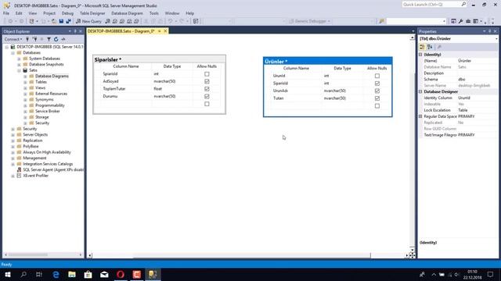Screen dimensions: 501x281
Task: Click the Ürünler table title bar
Action: [327, 61]
